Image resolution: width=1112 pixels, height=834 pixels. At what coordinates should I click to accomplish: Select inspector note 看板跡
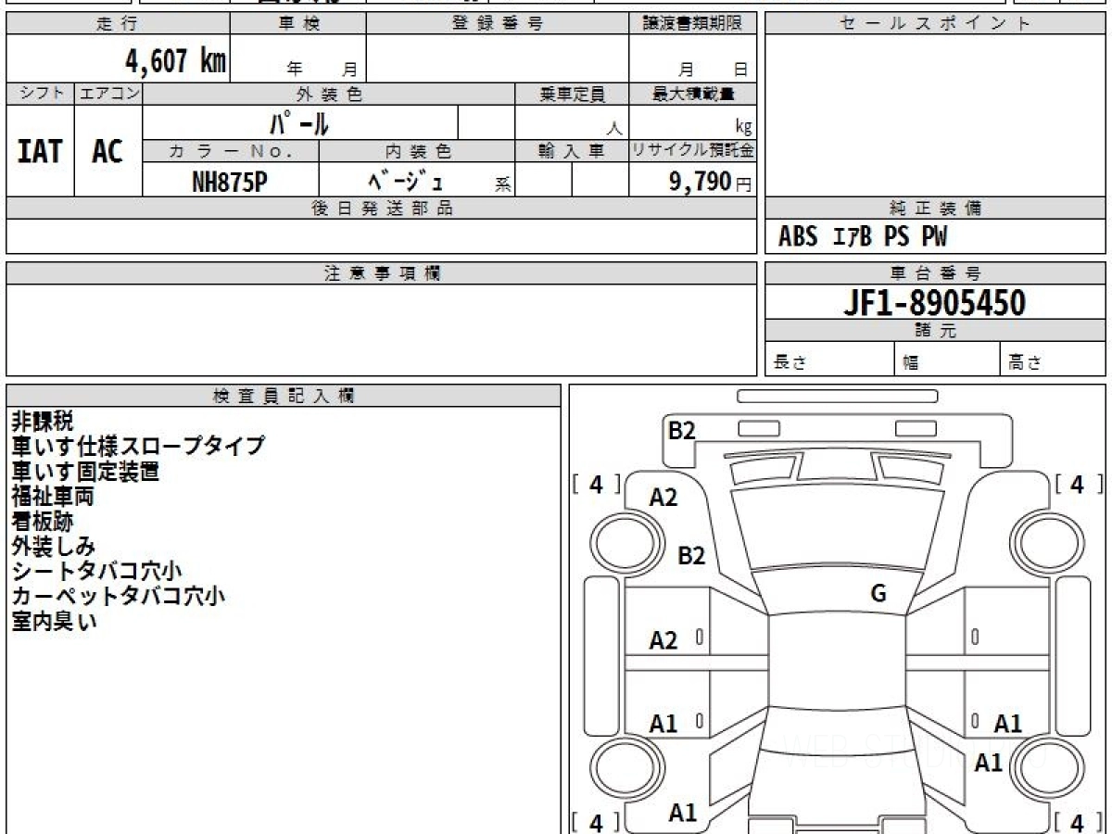coord(43,522)
